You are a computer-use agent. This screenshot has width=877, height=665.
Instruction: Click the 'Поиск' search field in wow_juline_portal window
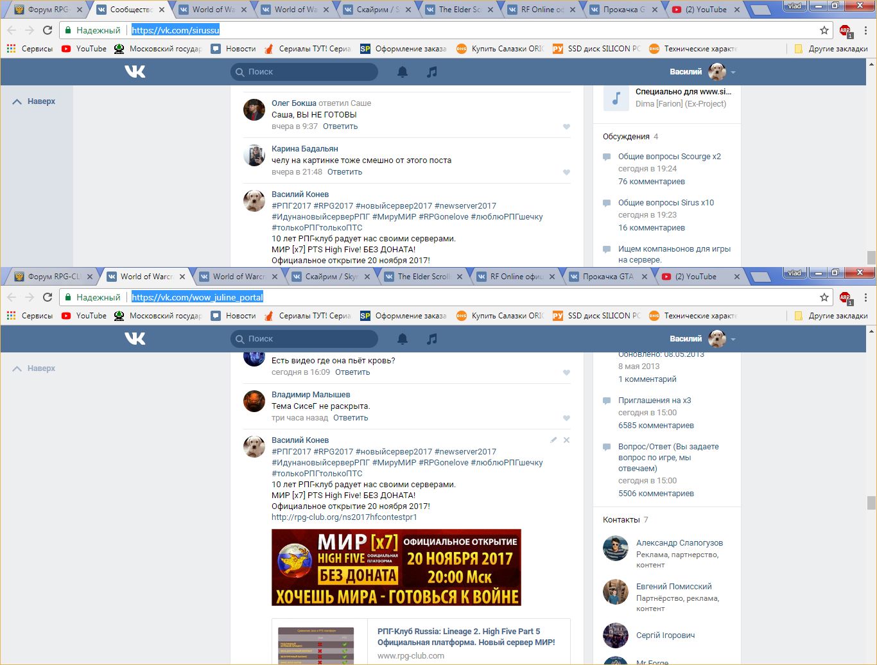[304, 339]
